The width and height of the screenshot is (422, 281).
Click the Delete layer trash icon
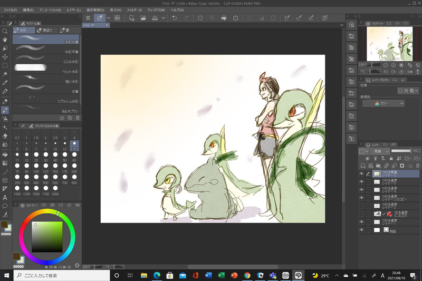tap(418, 166)
